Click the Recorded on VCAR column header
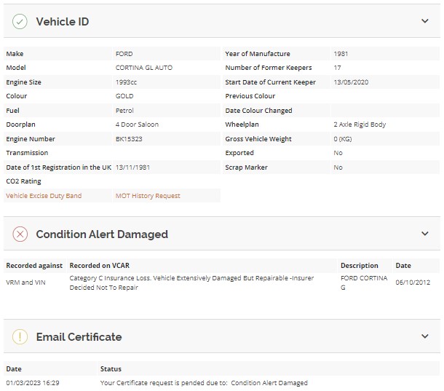 (100, 266)
